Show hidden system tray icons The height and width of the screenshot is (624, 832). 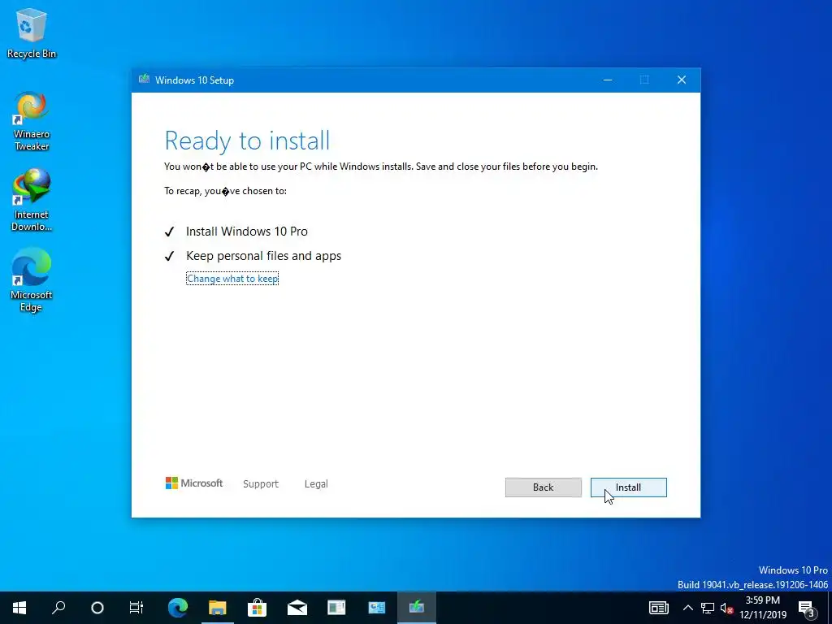tap(687, 608)
